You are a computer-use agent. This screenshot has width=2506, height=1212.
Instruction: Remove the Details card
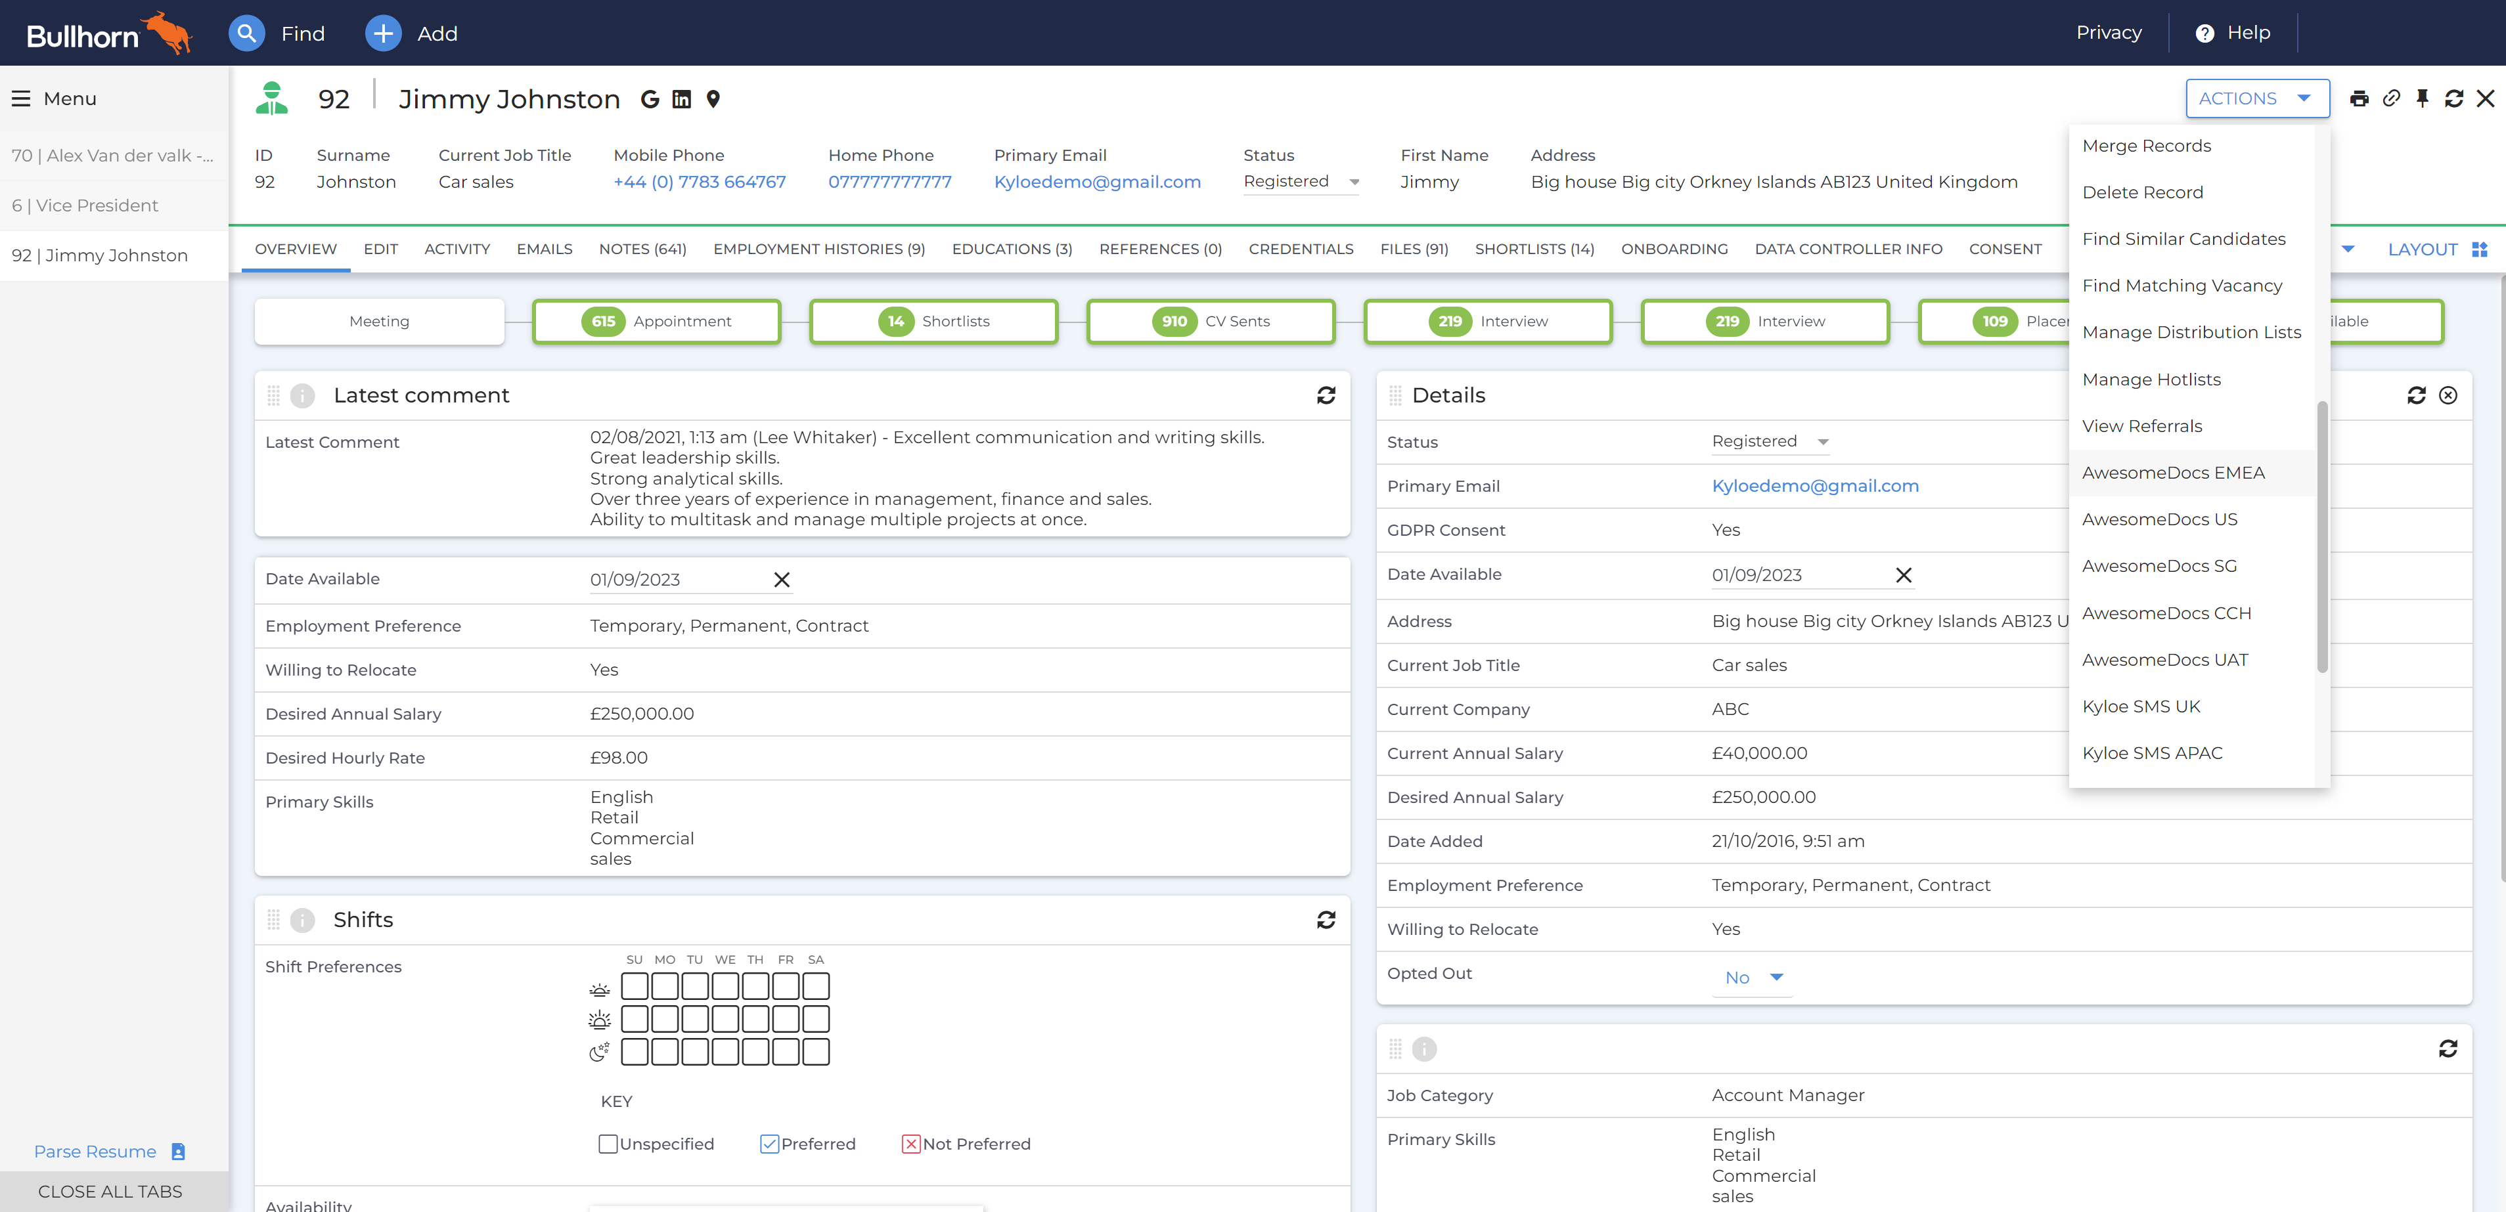click(x=2449, y=395)
